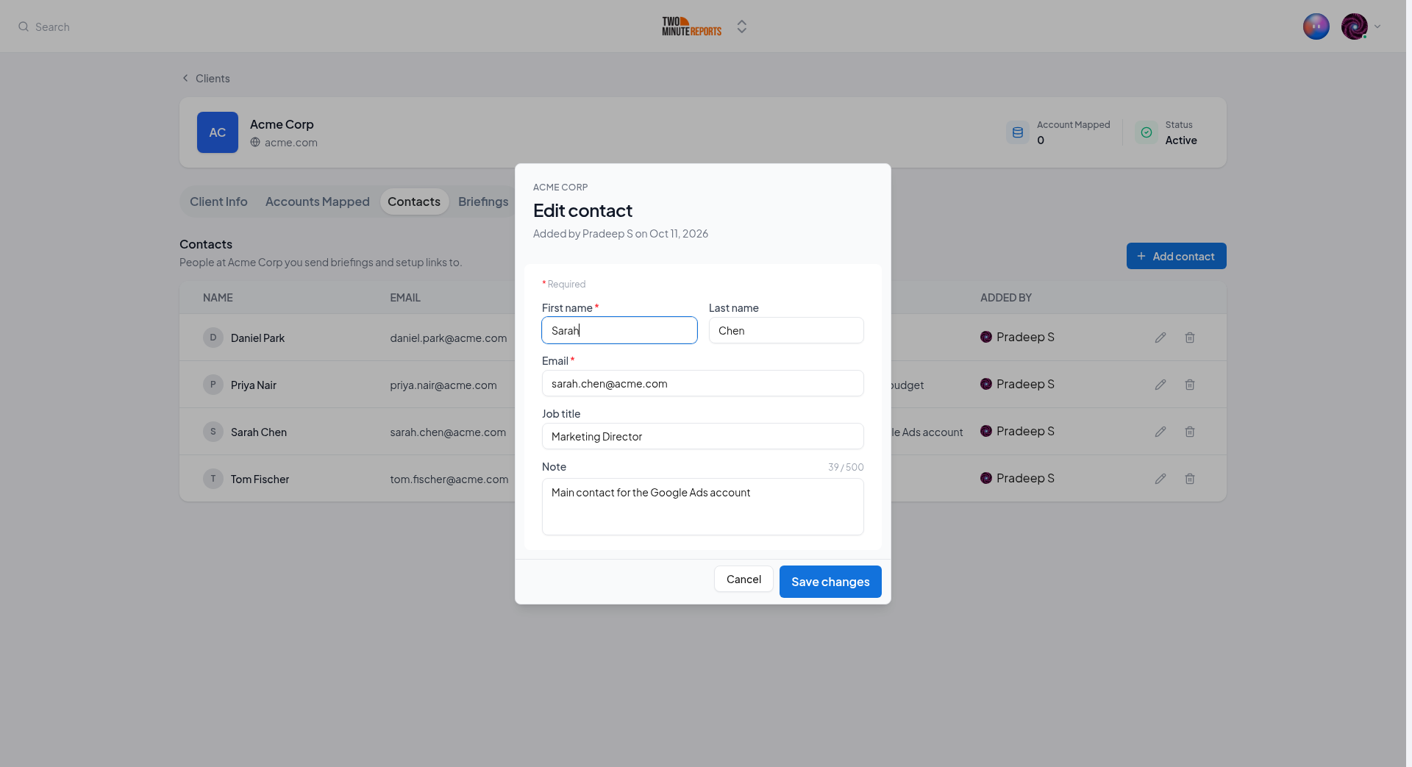1412x767 pixels.
Task: Expand the profile menu chevron
Action: tap(1377, 26)
